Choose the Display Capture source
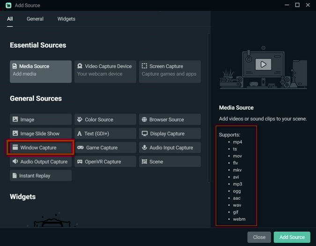The image size is (316, 246). tap(170, 133)
